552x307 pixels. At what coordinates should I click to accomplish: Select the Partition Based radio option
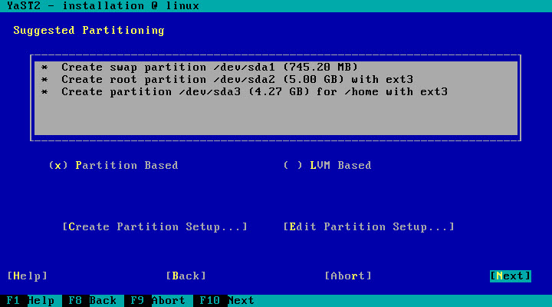tap(113, 165)
